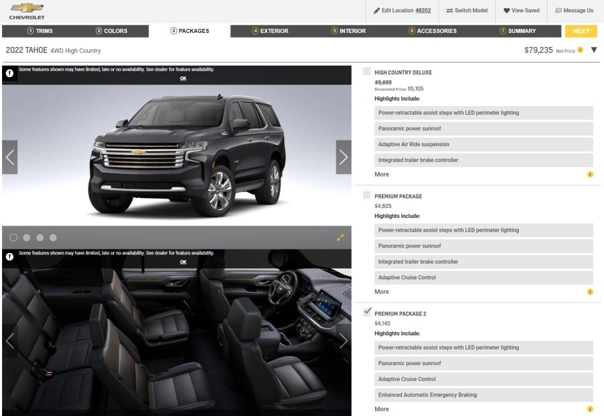This screenshot has height=416, width=604.
Task: Expand More under Premium Package 2
Action: 382,409
